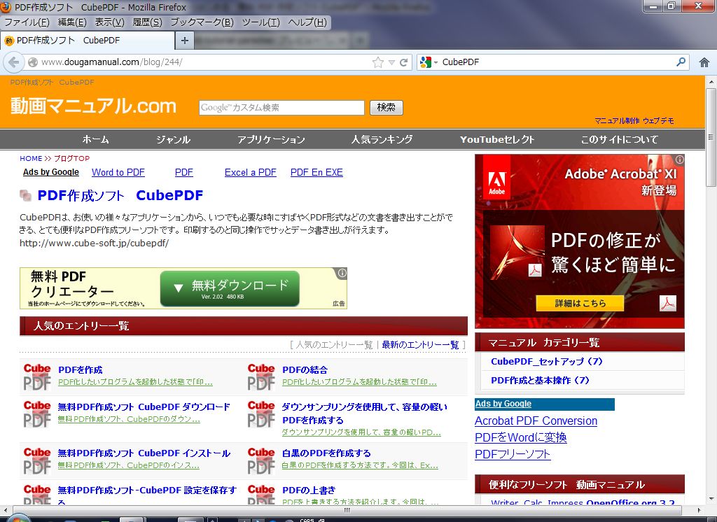Click the Adobe logo in the Acrobat ad
This screenshot has width=717, height=522.
tap(498, 177)
